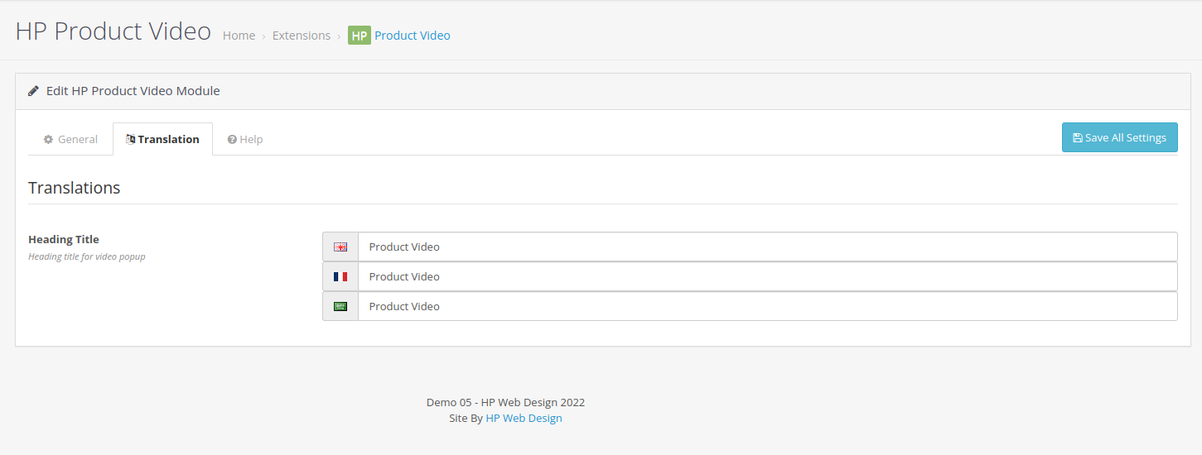
Task: Go to Home via breadcrumb
Action: click(239, 36)
